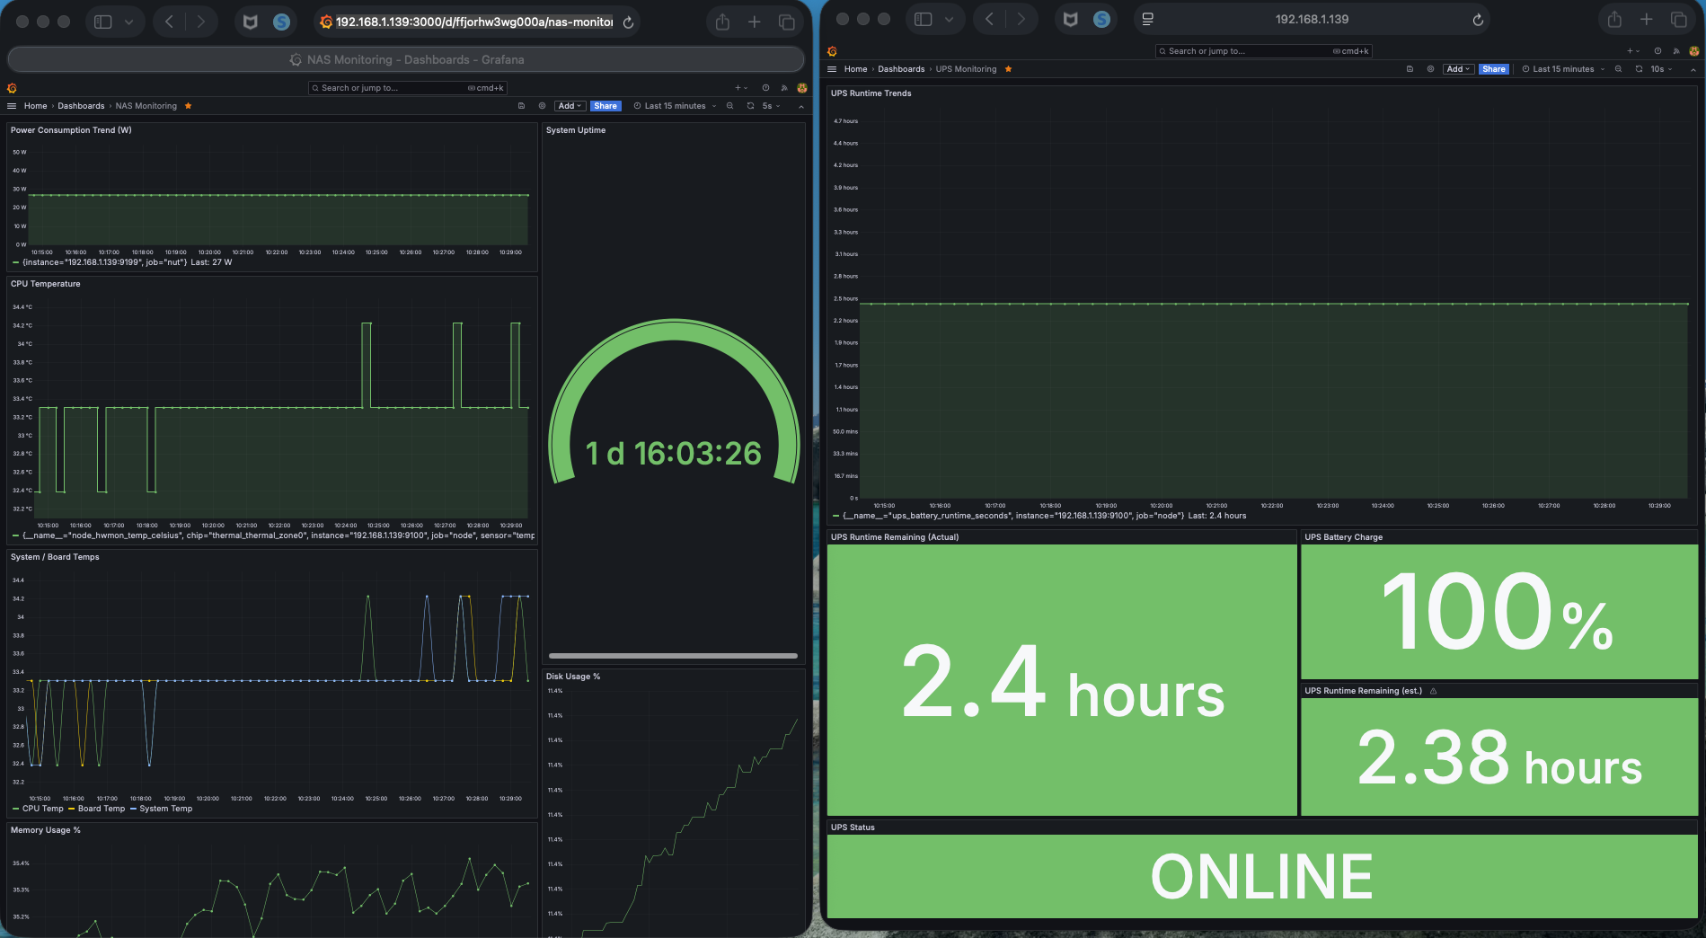Show tab overview in left Safari window
1706x938 pixels.
click(786, 22)
